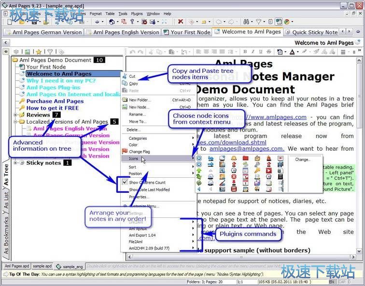Viewport: 365px width, 286px height.
Task: Select Purchase Aml Pages tree node
Action: tap(55, 101)
